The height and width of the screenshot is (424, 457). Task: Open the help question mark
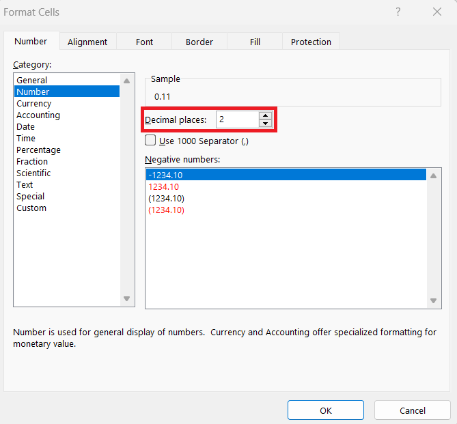[x=398, y=12]
